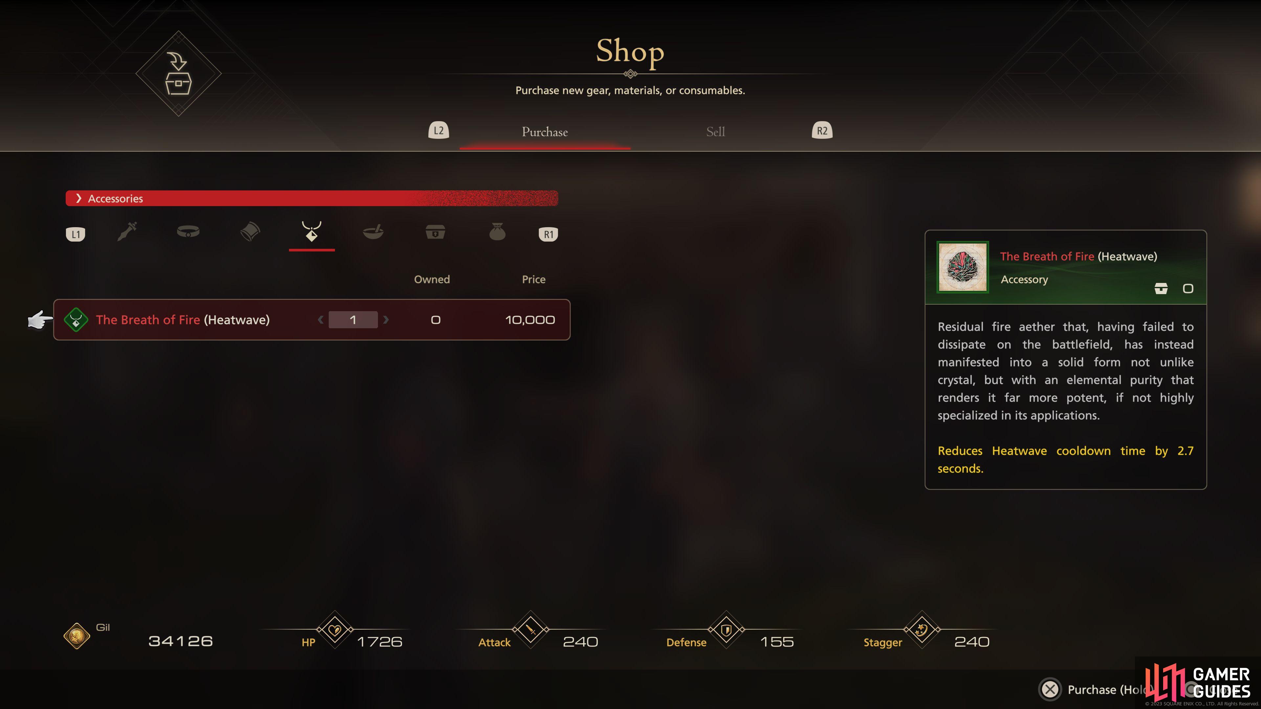Click the quantity field showing 1
1261x709 pixels.
(x=353, y=319)
